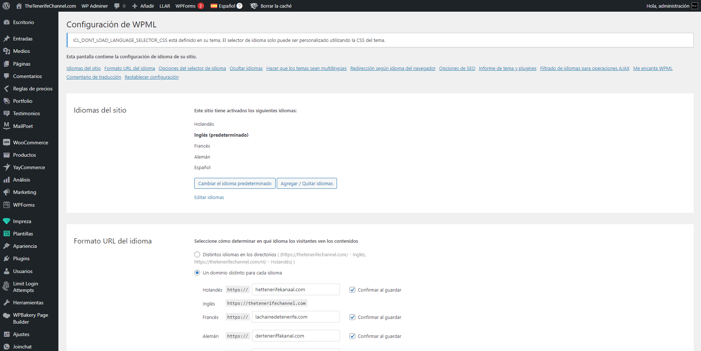The width and height of the screenshot is (701, 351).
Task: Click Francés domain field lachainedetenerife.com
Action: 296,317
